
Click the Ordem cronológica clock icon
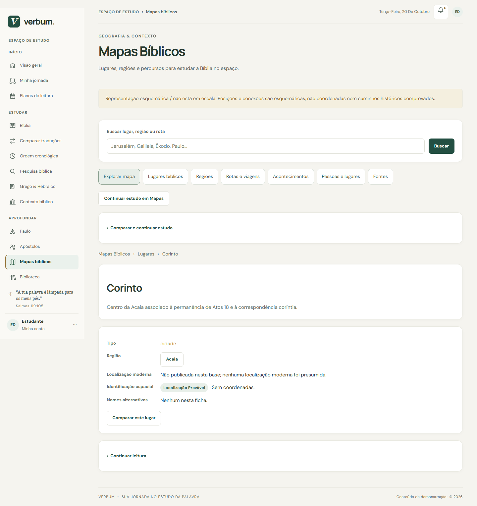pyautogui.click(x=13, y=156)
